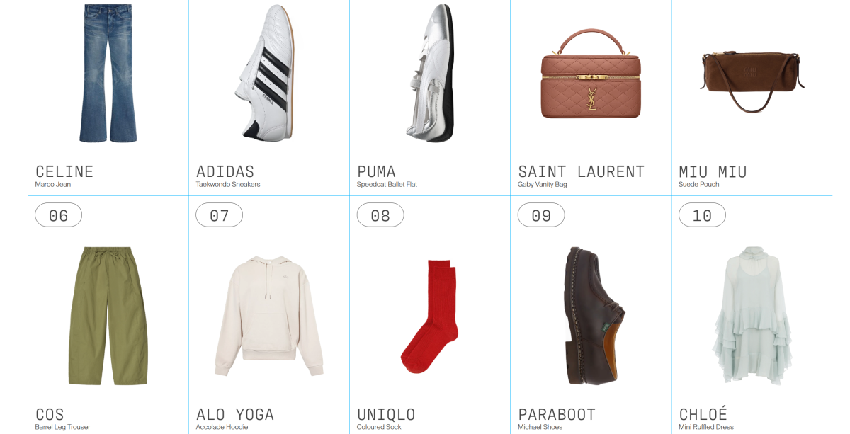Screen dimensions: 850x434
Task: Click the Mini Ruffled Dress caption
Action: 706,428
